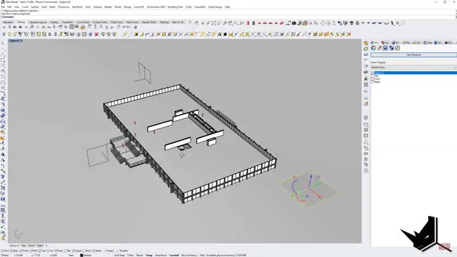
Task: Toggle the End osnap checkbox
Action: pos(3,250)
